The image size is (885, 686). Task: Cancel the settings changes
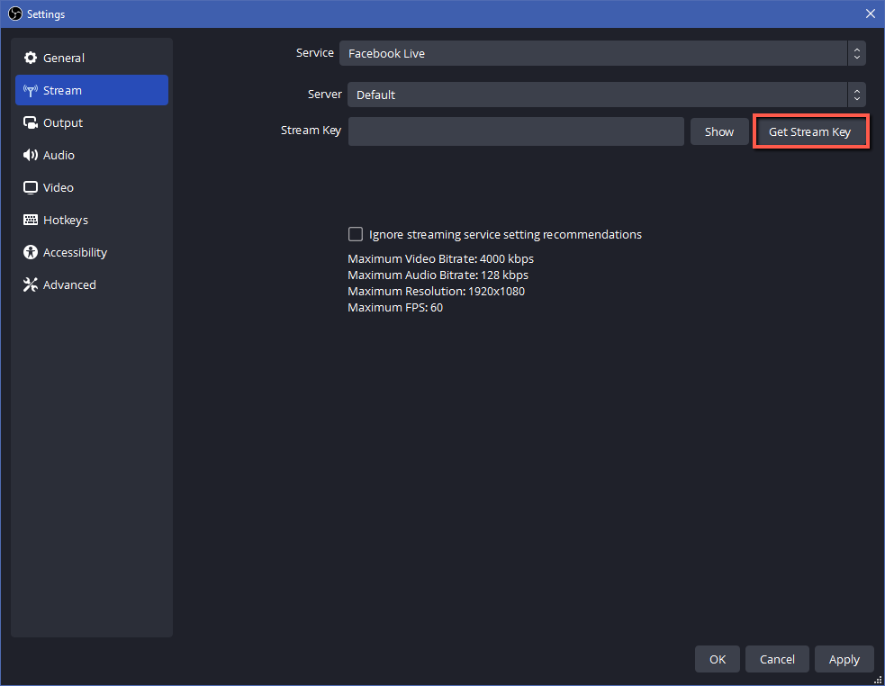(777, 660)
